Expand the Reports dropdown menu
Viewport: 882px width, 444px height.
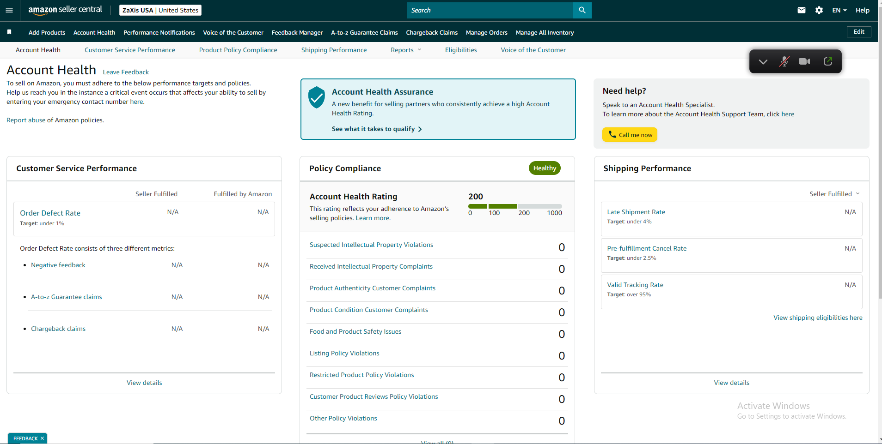(406, 50)
